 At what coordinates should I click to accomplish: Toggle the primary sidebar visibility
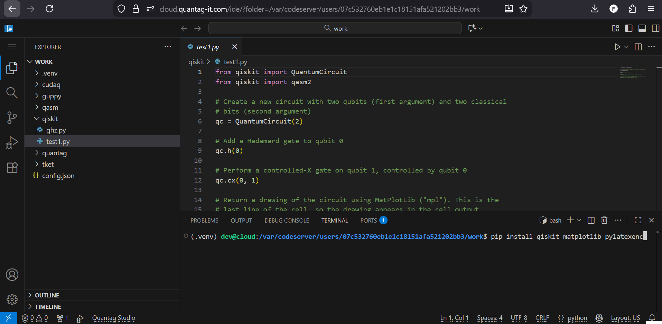pyautogui.click(x=628, y=28)
